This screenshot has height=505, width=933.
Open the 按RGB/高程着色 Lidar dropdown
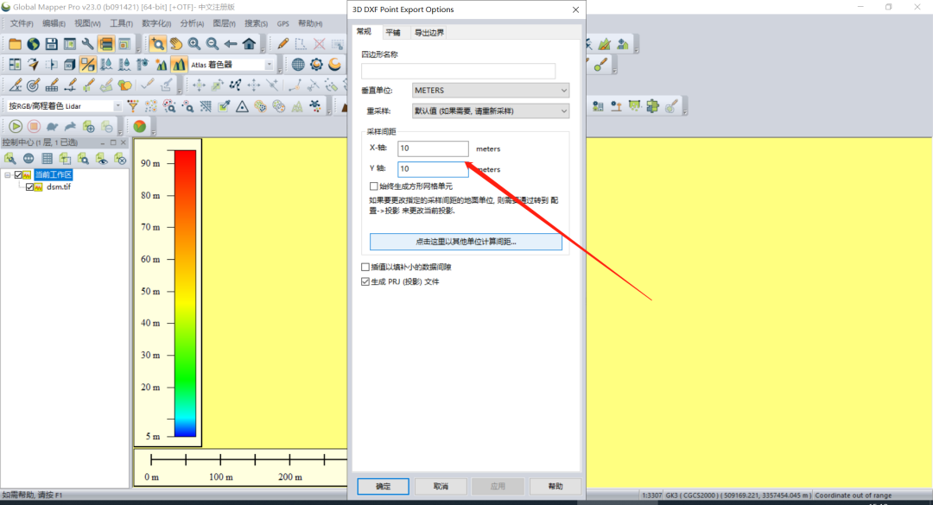click(x=64, y=106)
